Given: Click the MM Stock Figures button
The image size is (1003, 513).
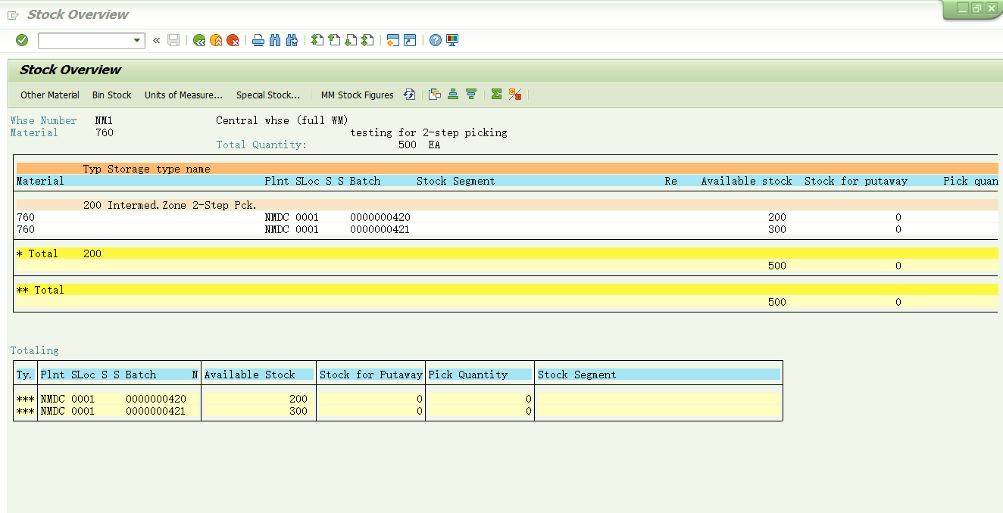Looking at the screenshot, I should click(x=358, y=95).
